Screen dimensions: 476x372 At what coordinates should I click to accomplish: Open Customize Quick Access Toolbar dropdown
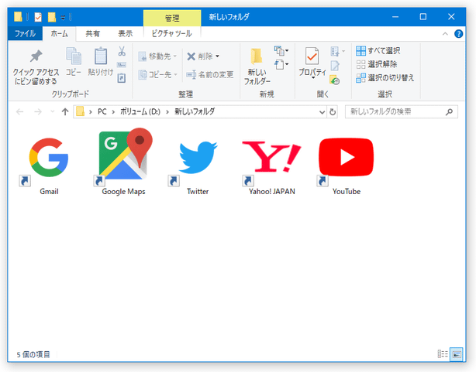coord(63,17)
